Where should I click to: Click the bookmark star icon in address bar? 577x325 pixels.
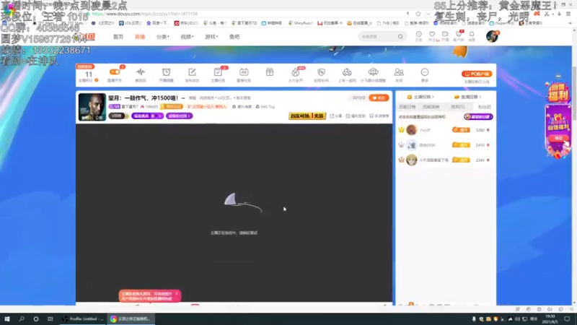point(418,14)
